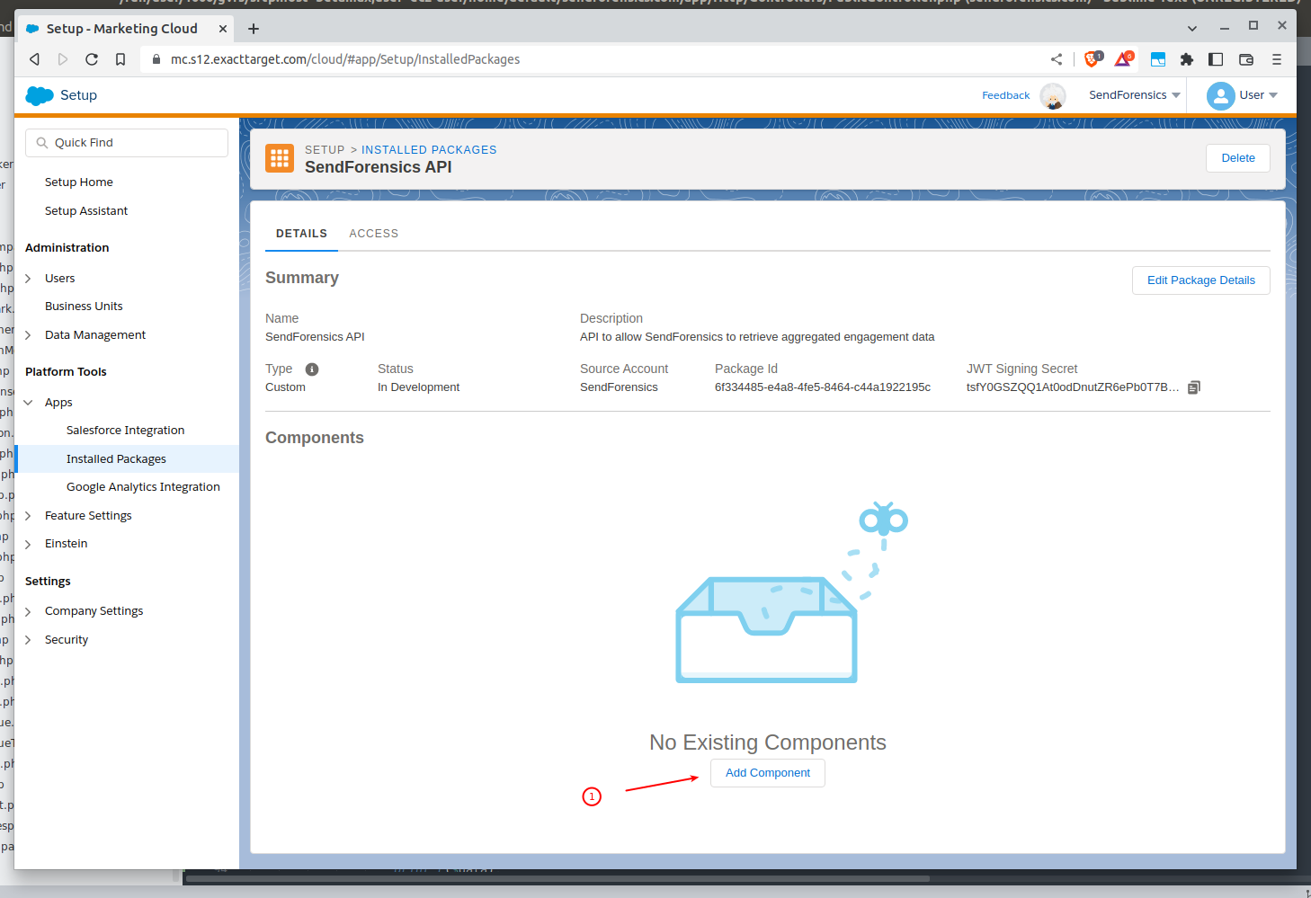Click the No Existing Components message
This screenshot has width=1311, height=898.
click(768, 742)
